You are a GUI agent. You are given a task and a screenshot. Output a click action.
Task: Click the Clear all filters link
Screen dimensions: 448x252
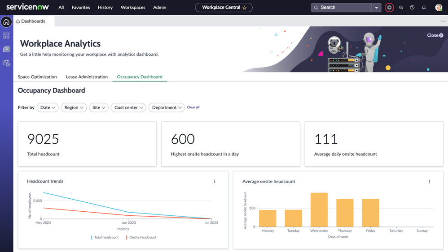coord(193,107)
